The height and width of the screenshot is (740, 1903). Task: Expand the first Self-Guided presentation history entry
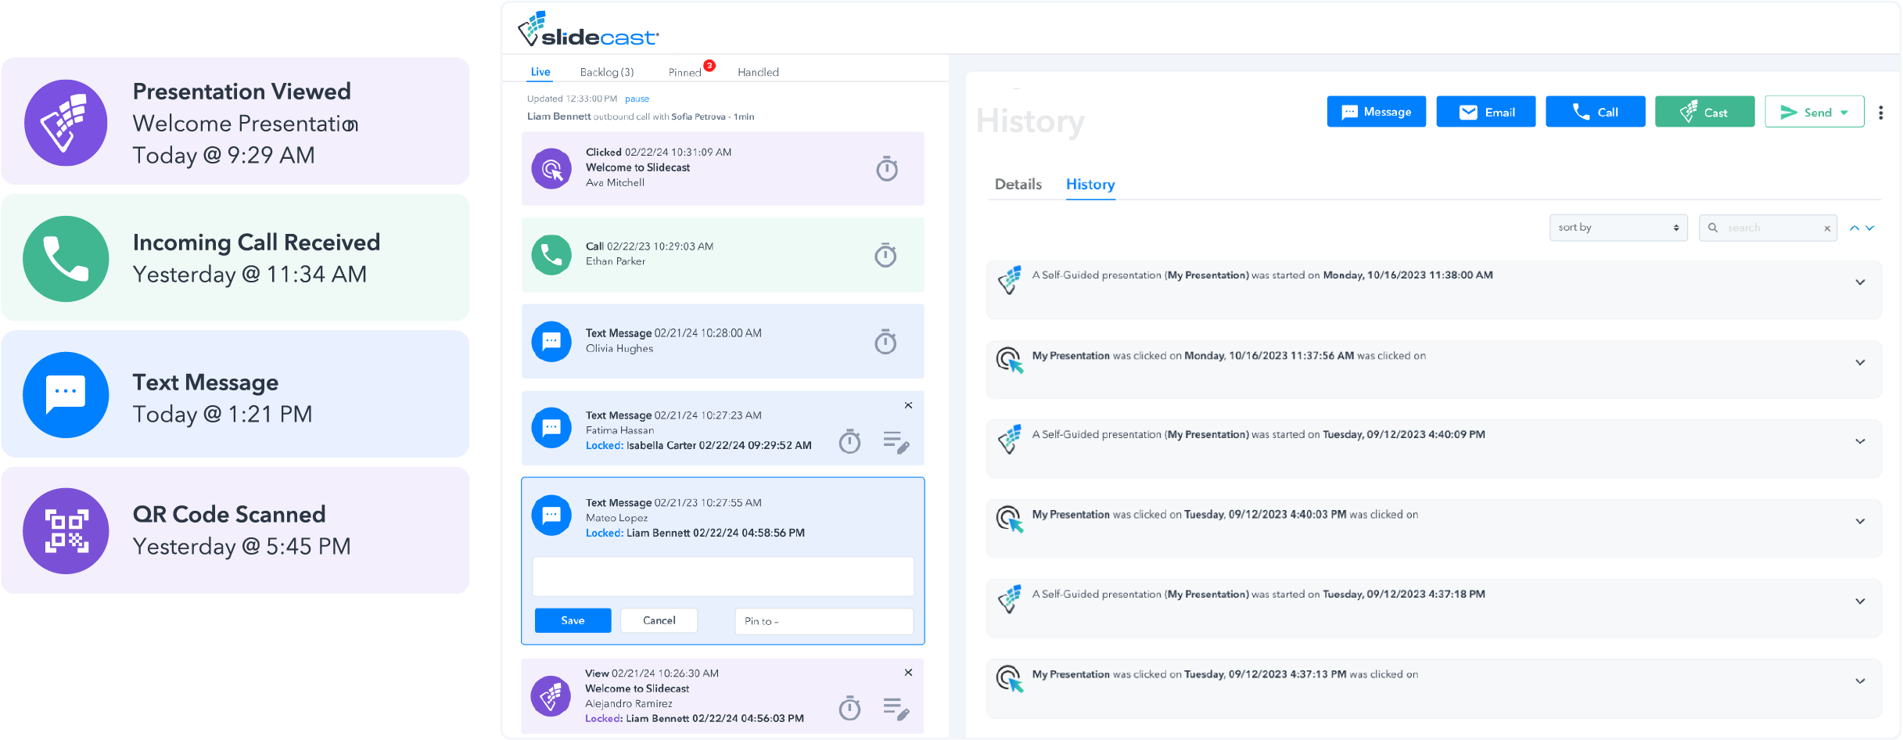1859,281
